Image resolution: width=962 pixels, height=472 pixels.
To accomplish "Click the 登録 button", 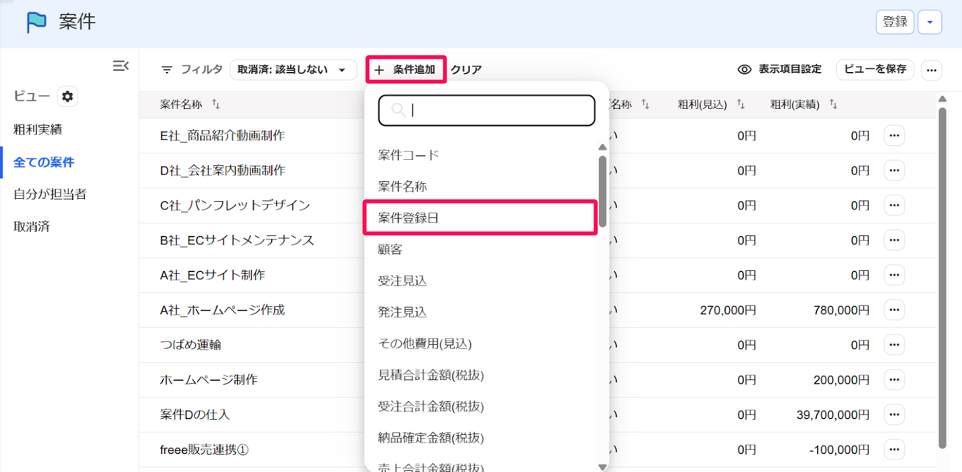I will (x=895, y=22).
